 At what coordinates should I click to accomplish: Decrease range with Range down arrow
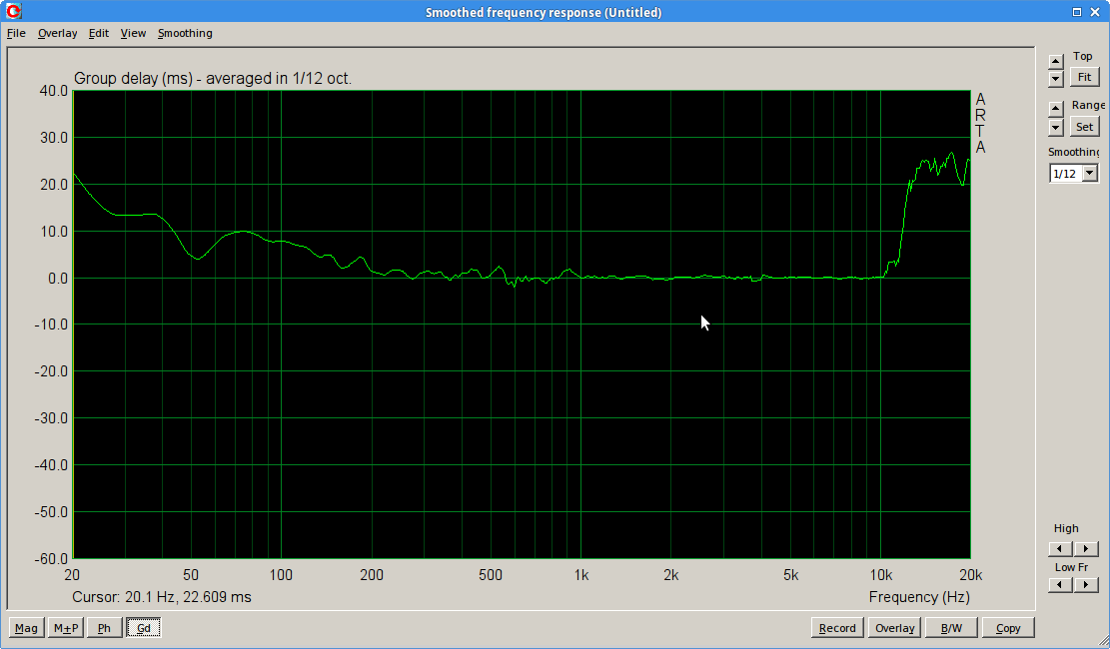click(x=1055, y=128)
